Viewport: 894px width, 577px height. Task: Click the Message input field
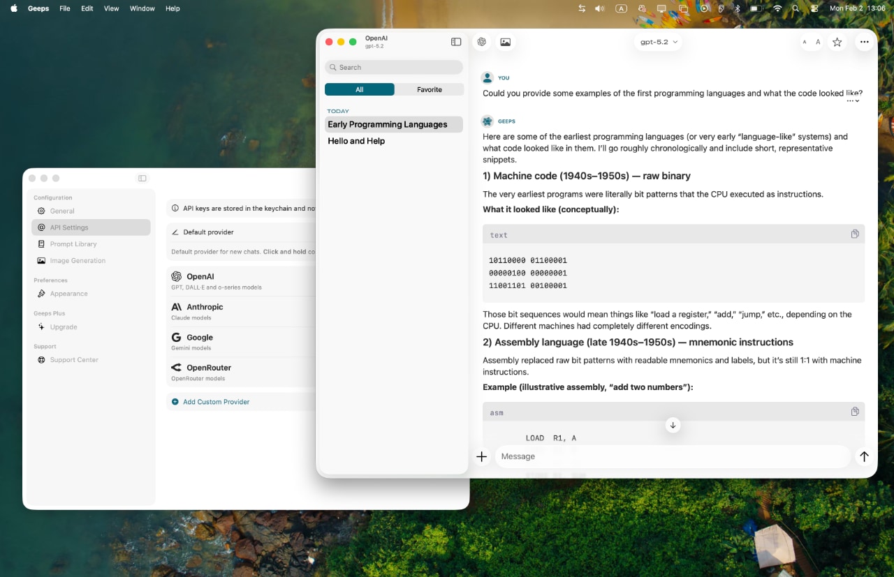pos(670,456)
